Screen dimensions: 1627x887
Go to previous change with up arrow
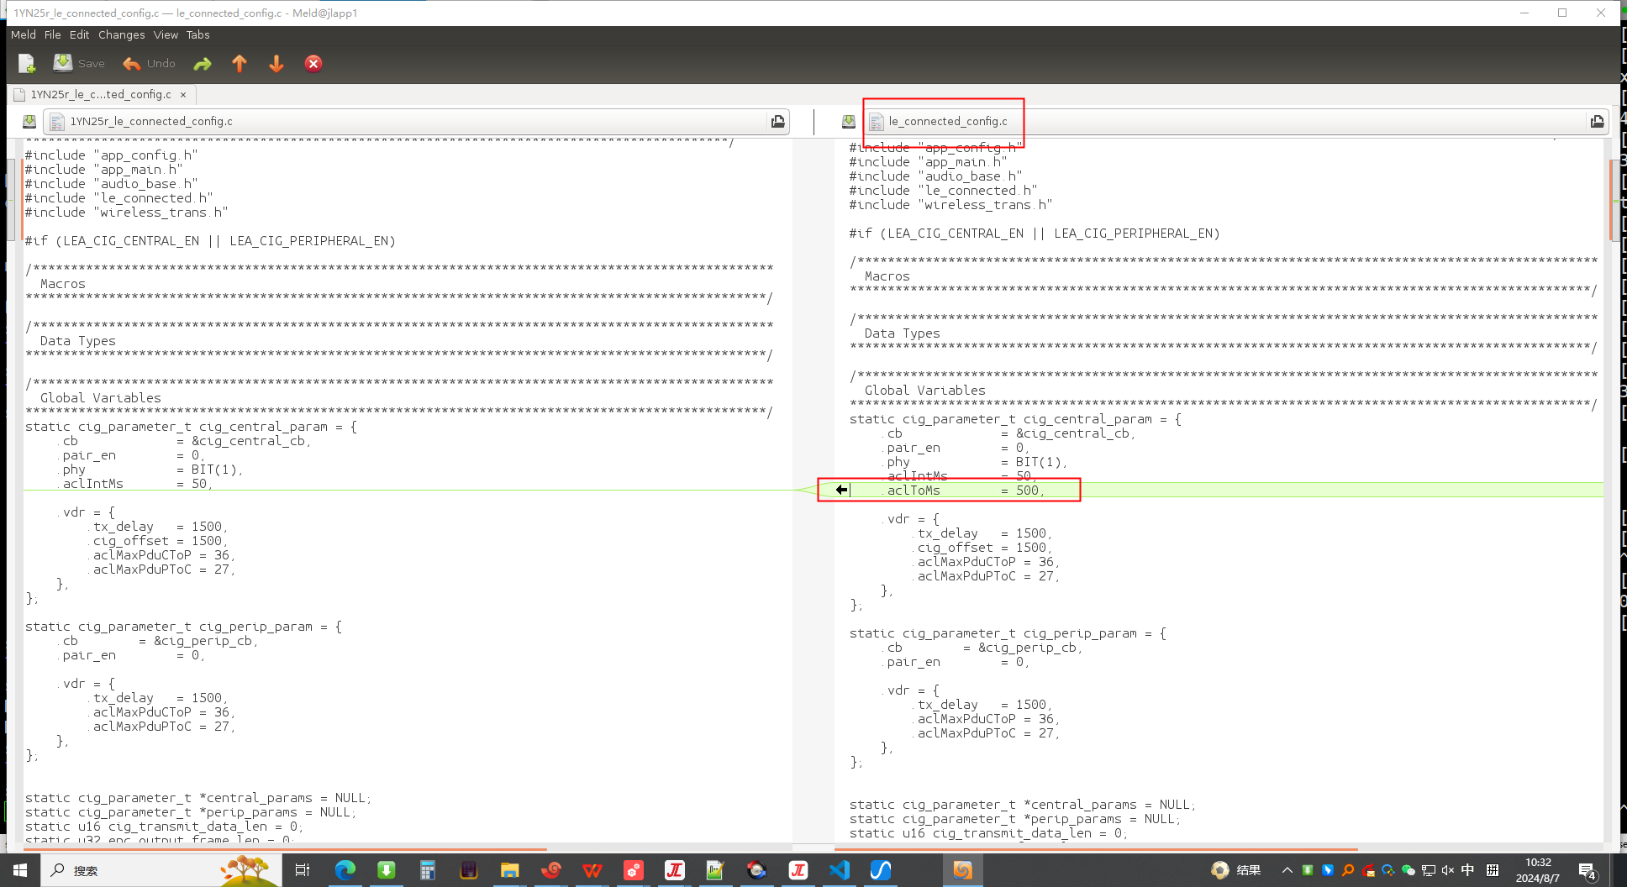pyautogui.click(x=240, y=64)
